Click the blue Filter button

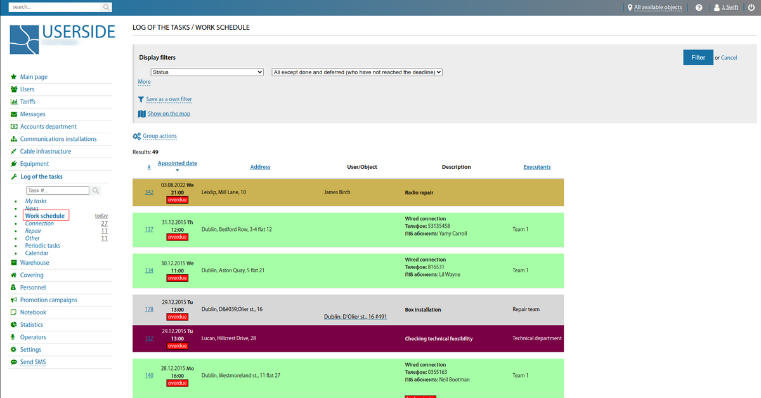click(x=698, y=57)
